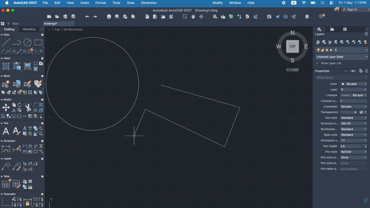Toggle the Transparency ByLayer button

(x=361, y=112)
